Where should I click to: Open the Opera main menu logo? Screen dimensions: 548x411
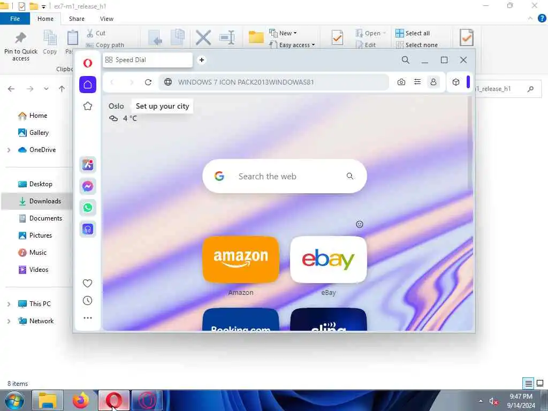tap(88, 63)
